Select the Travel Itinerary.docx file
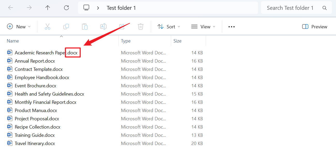This screenshot has width=336, height=153. click(x=35, y=143)
